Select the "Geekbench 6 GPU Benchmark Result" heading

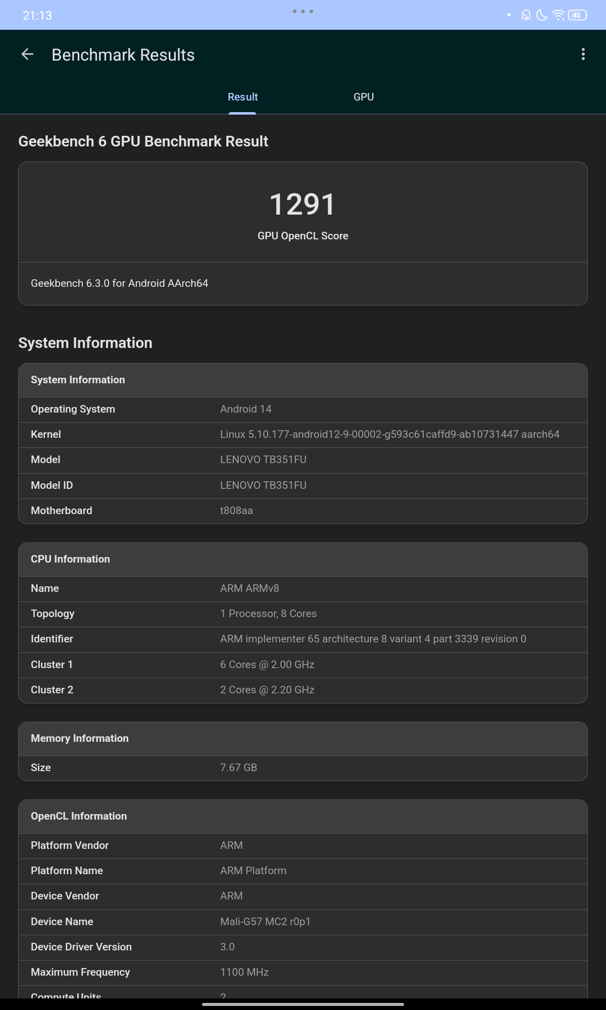tap(143, 141)
